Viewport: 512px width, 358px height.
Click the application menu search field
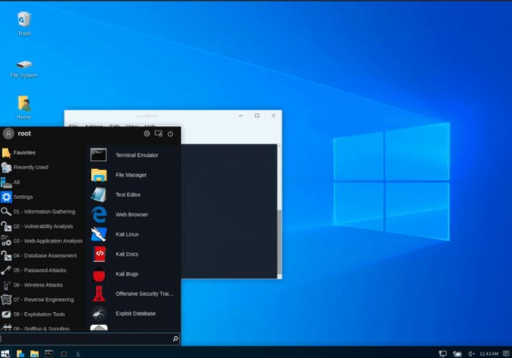[90, 339]
